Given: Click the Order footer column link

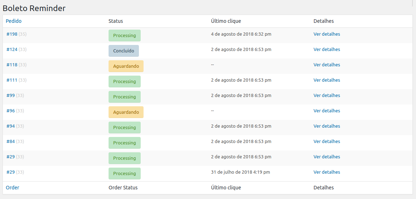Looking at the screenshot, I should coord(12,188).
